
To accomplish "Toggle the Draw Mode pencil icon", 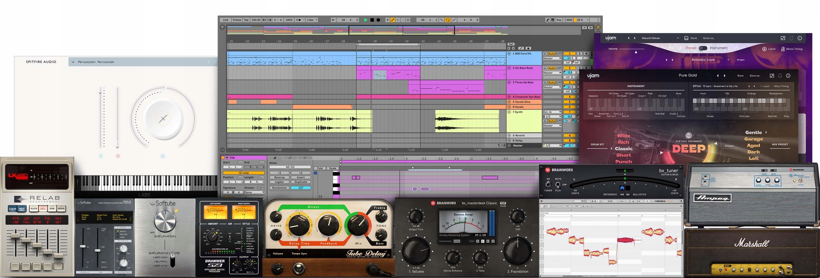I will [547, 20].
